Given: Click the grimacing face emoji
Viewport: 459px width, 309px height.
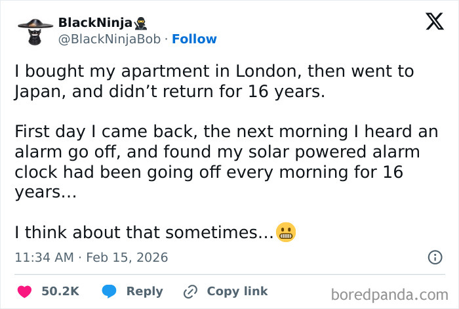Looking at the screenshot, I should point(286,232).
